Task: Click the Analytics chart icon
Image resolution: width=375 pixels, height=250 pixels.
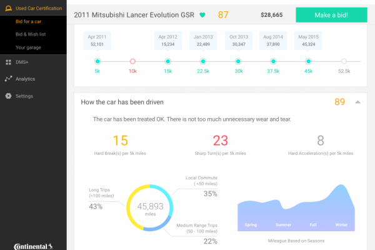Action: click(x=8, y=79)
